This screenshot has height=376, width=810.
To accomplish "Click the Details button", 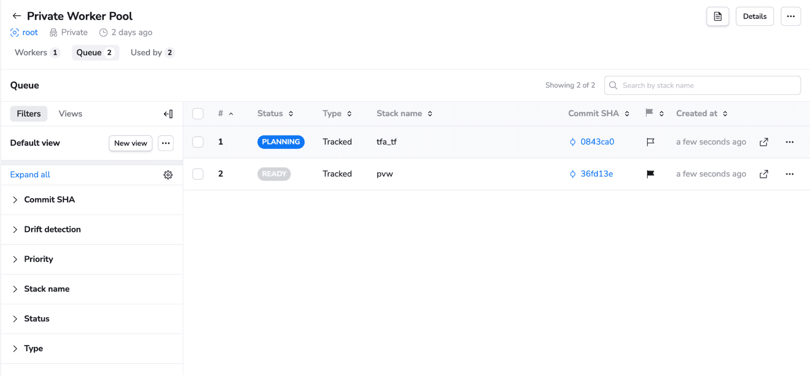I will 754,17.
